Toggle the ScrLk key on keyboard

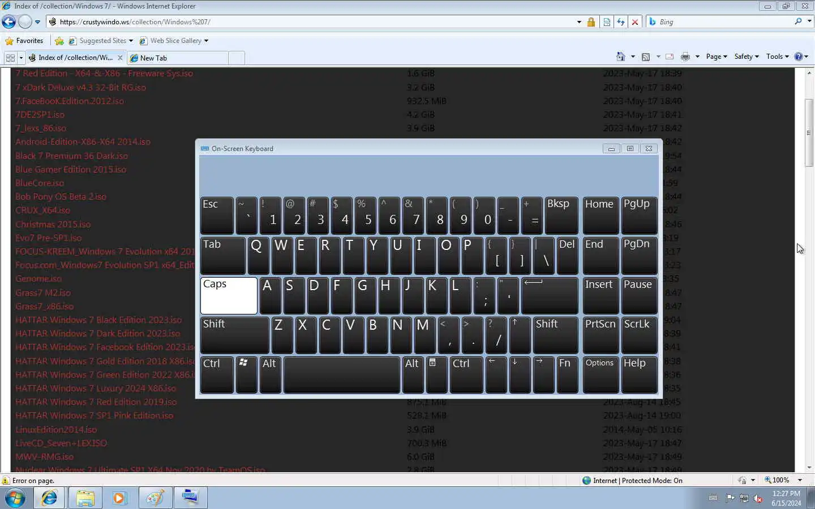coord(640,335)
